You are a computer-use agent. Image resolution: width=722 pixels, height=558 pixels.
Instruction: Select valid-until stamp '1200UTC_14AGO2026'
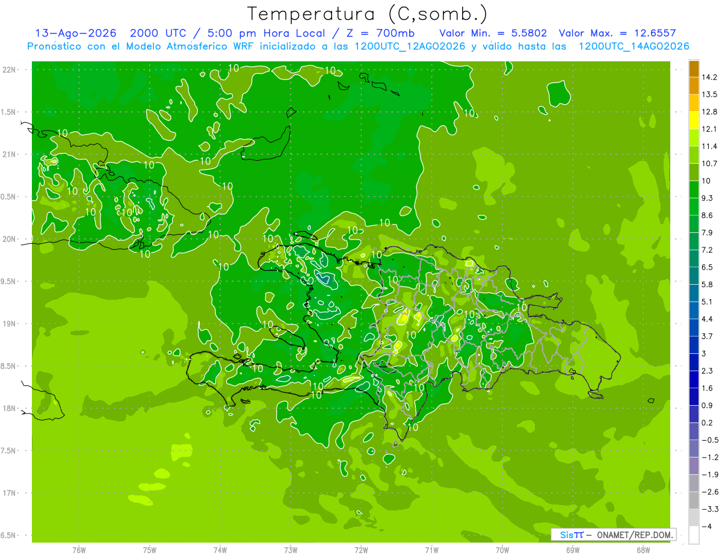634,46
